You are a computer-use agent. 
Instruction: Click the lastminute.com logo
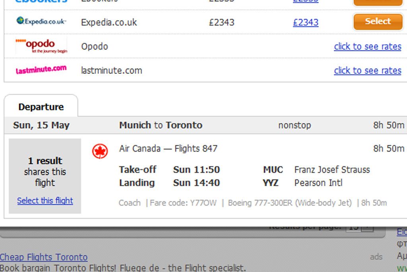coord(41,69)
